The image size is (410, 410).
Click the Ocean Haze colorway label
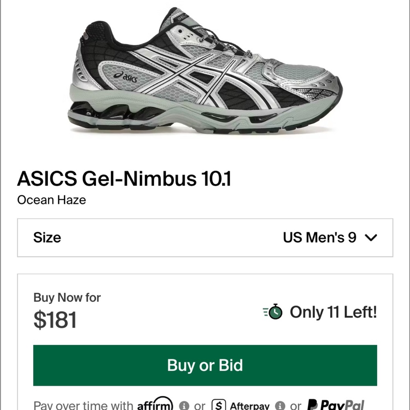(x=51, y=200)
